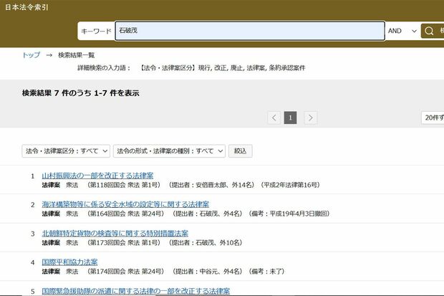444x296 pixels.
Task: Open 北朝鮮特定貨物の検査等に関する特別措置法案 link
Action: tap(115, 234)
